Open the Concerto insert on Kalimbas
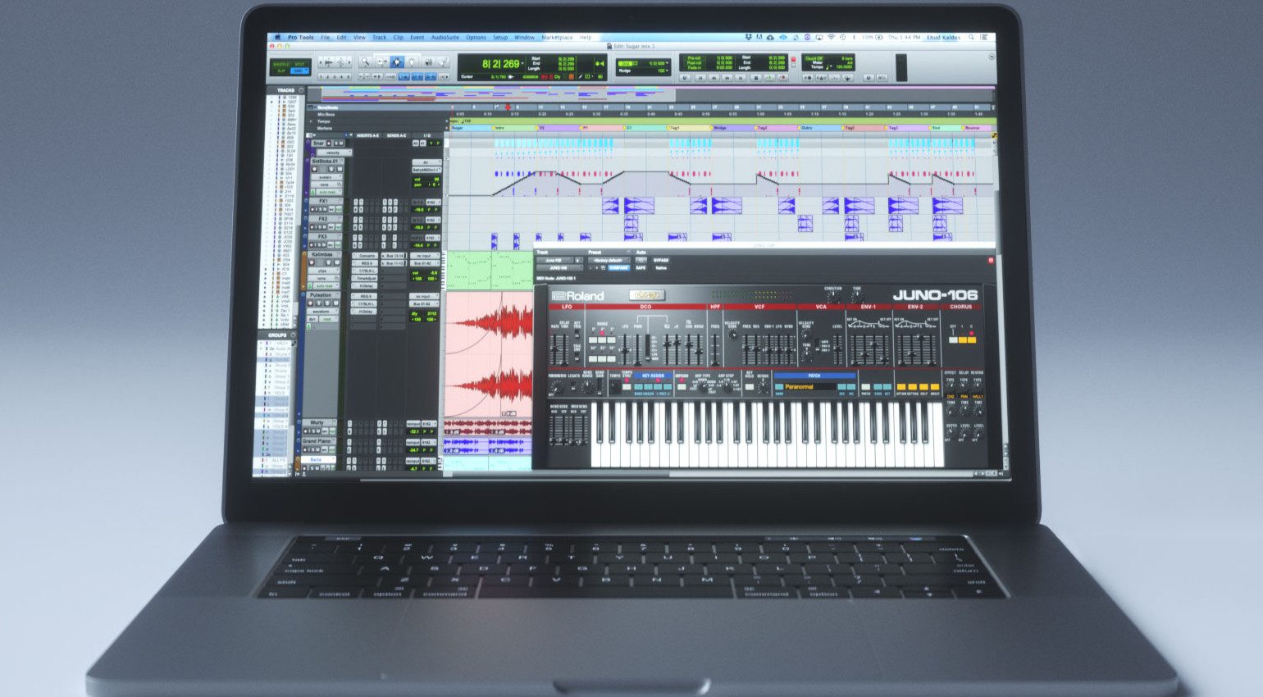The height and width of the screenshot is (697, 1263). pyautogui.click(x=365, y=255)
